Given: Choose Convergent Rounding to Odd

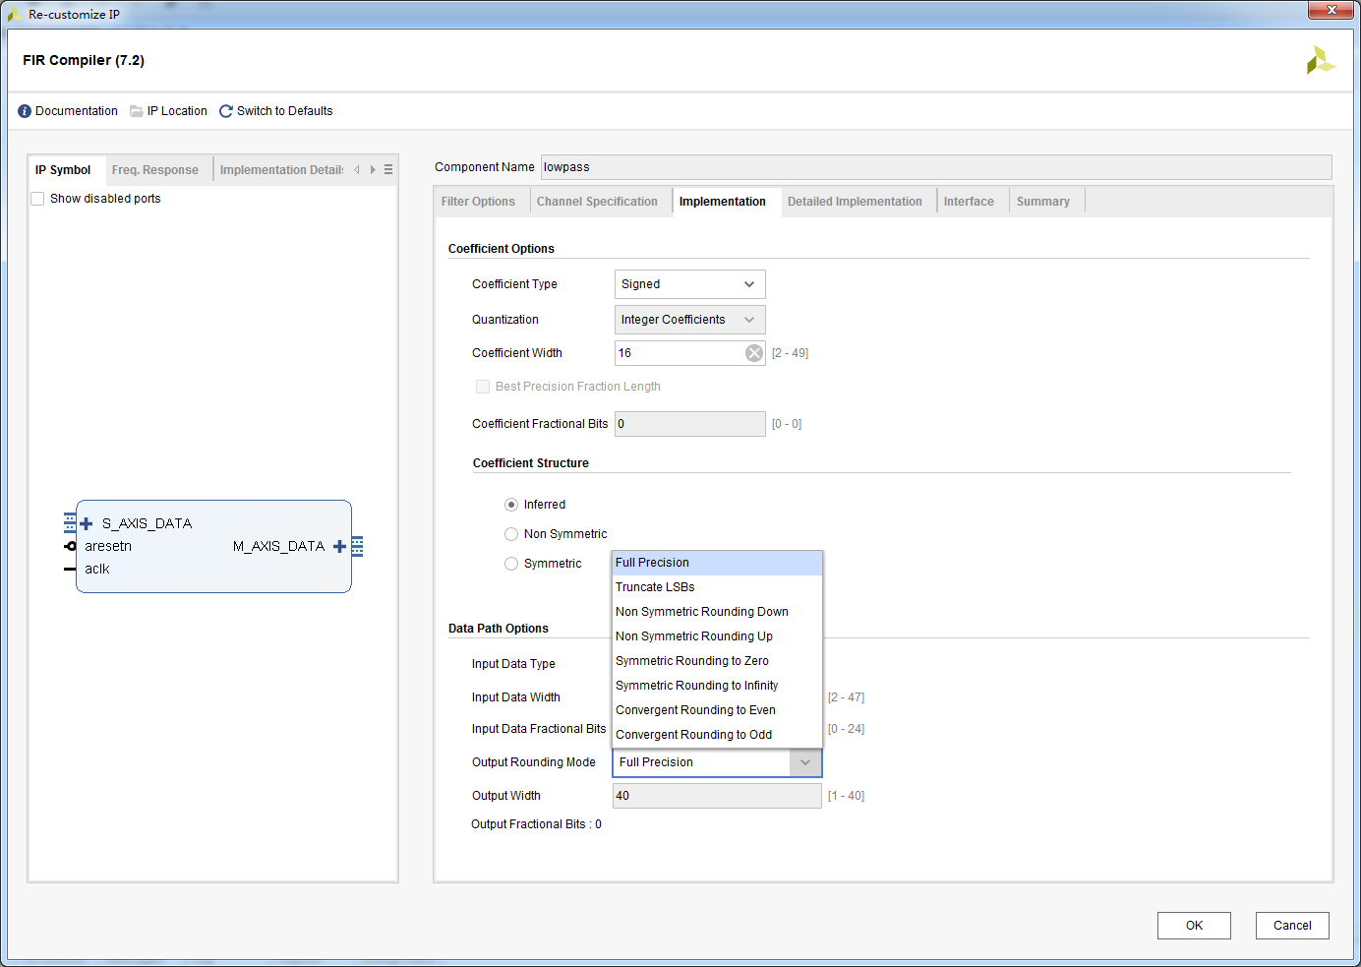Looking at the screenshot, I should tap(717, 735).
